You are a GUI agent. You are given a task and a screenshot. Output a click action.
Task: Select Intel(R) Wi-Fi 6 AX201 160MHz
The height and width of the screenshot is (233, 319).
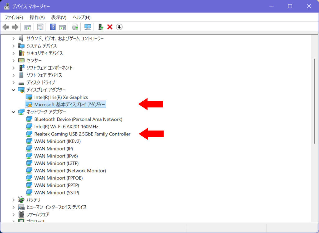tap(66, 127)
